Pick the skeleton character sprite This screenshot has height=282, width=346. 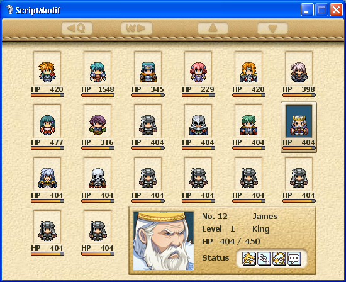pos(98,178)
